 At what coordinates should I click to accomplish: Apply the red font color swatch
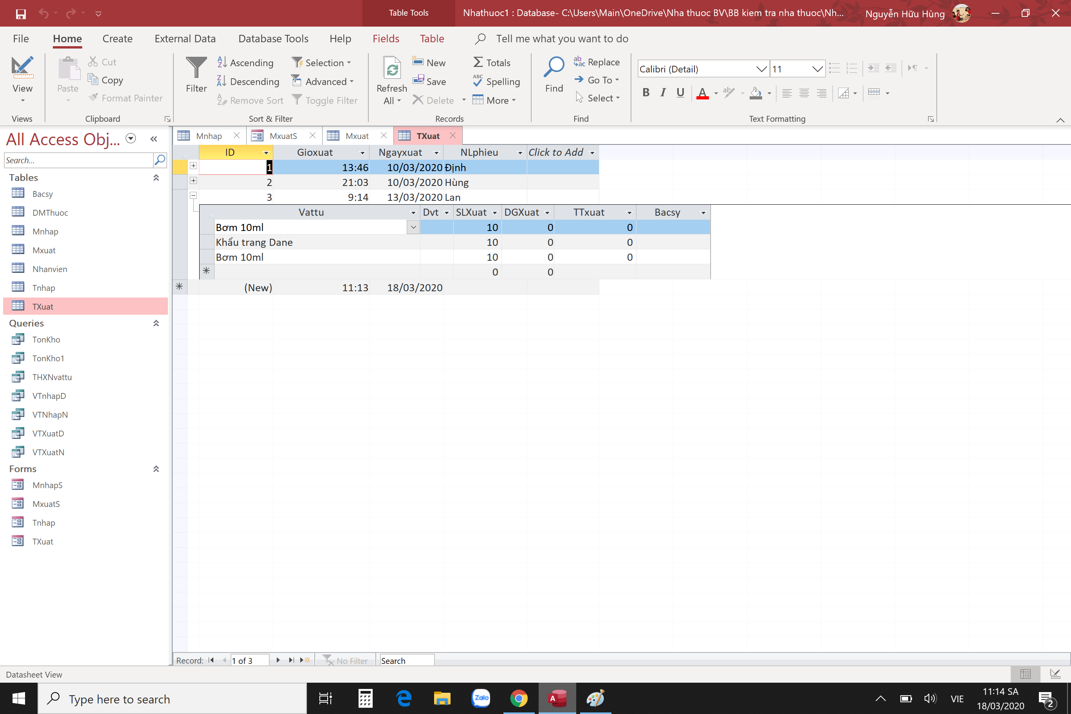703,93
